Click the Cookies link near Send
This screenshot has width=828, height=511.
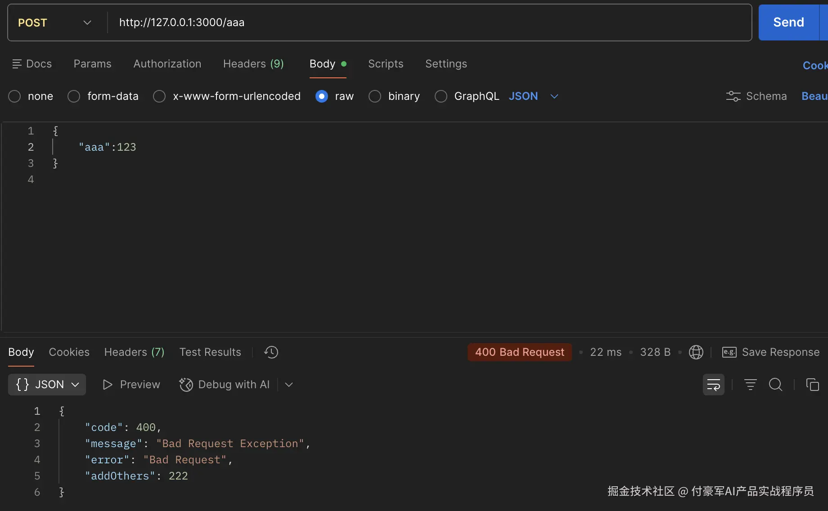(815, 66)
